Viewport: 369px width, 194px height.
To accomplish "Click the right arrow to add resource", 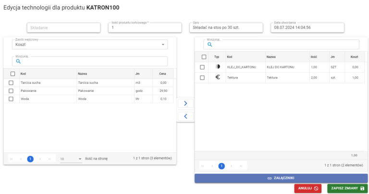I will point(185,103).
